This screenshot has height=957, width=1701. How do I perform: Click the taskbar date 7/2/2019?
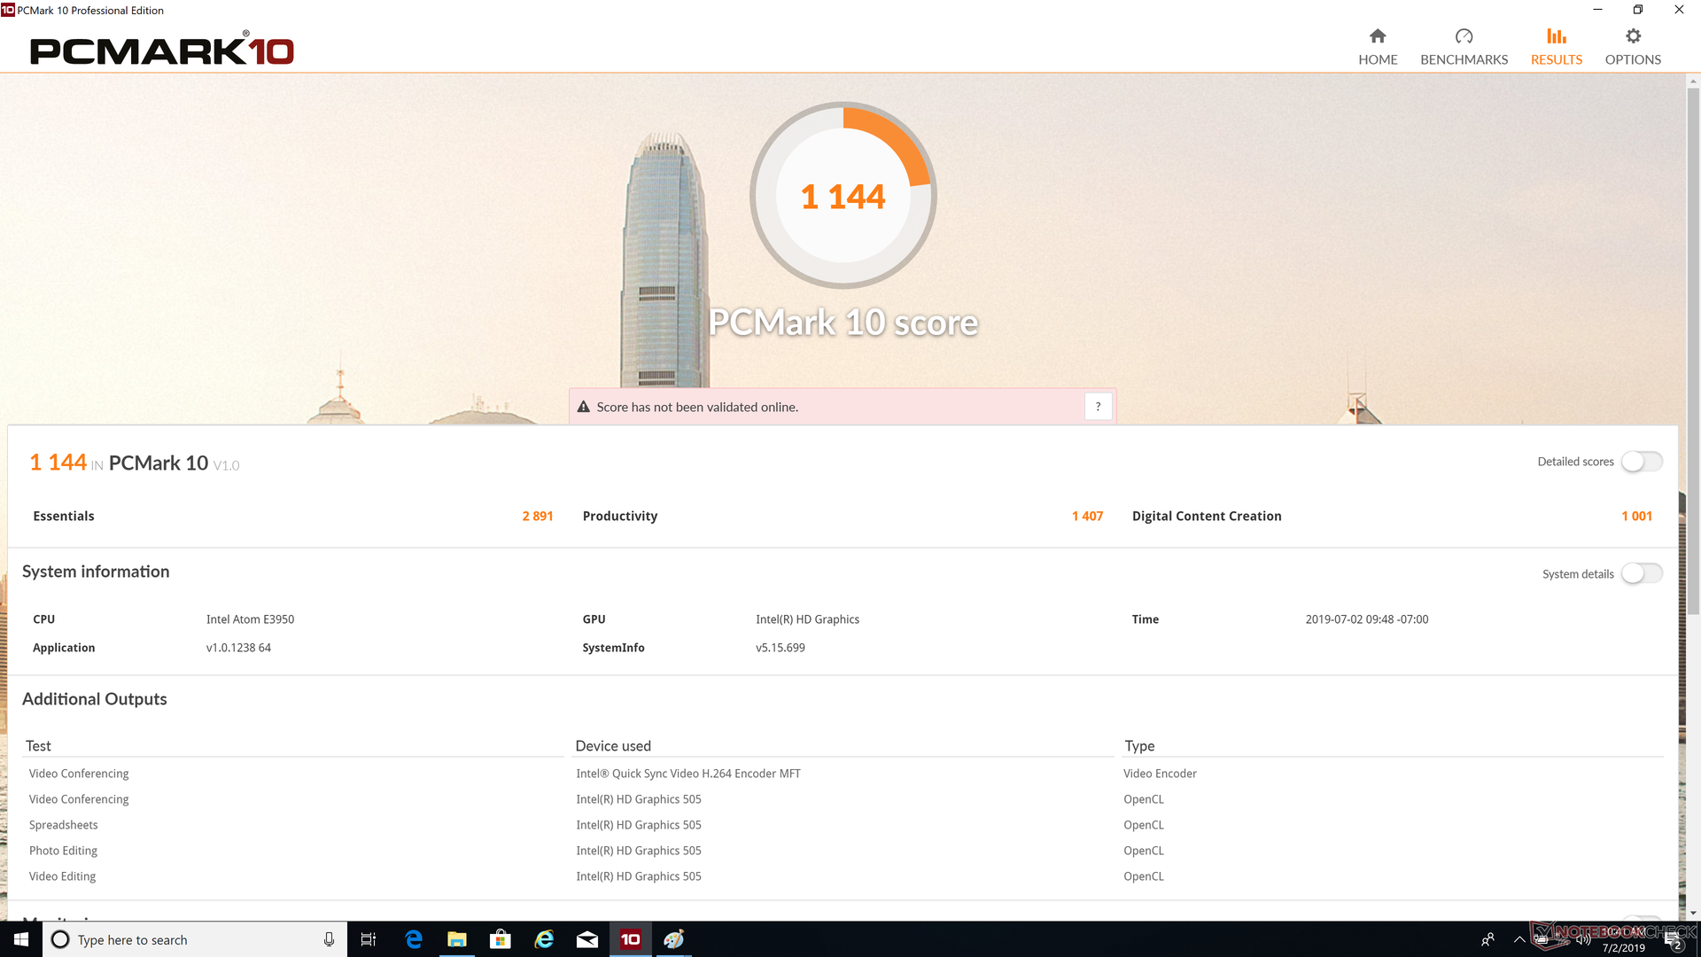(1623, 948)
